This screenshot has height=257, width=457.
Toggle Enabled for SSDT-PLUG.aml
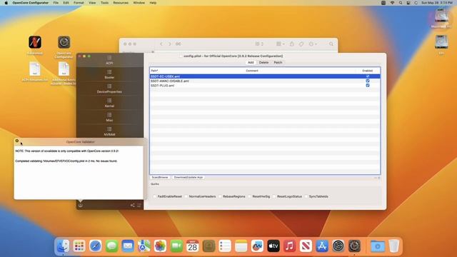click(368, 86)
